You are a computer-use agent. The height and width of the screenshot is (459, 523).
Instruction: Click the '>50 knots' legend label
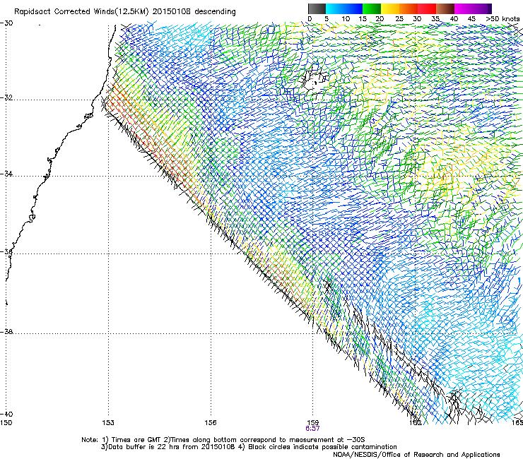(503, 18)
